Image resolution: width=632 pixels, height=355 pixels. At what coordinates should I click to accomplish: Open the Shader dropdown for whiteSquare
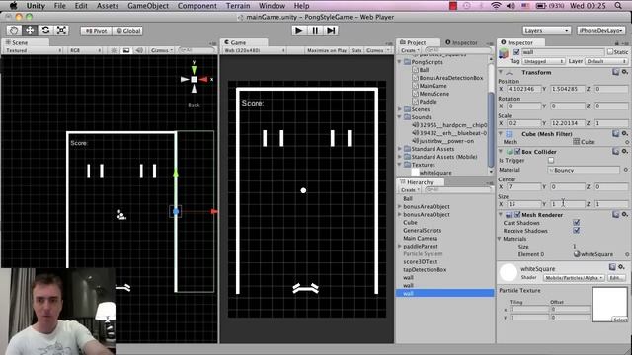click(x=574, y=278)
